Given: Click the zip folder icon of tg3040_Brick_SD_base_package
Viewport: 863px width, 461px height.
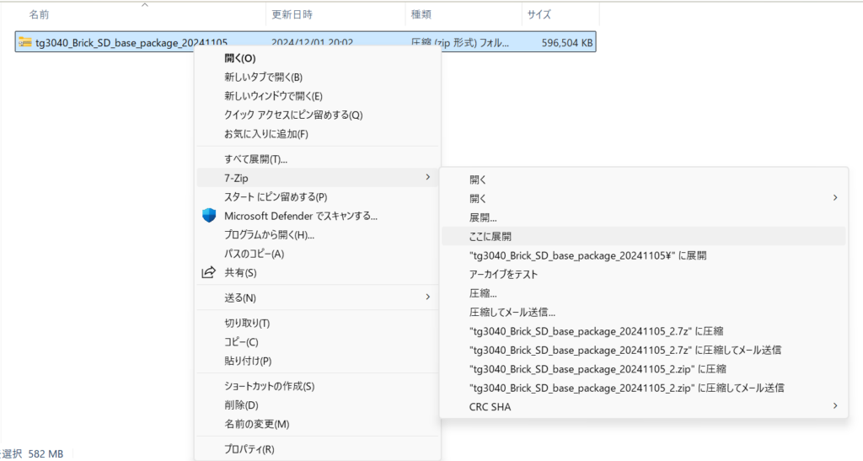Looking at the screenshot, I should 25,42.
